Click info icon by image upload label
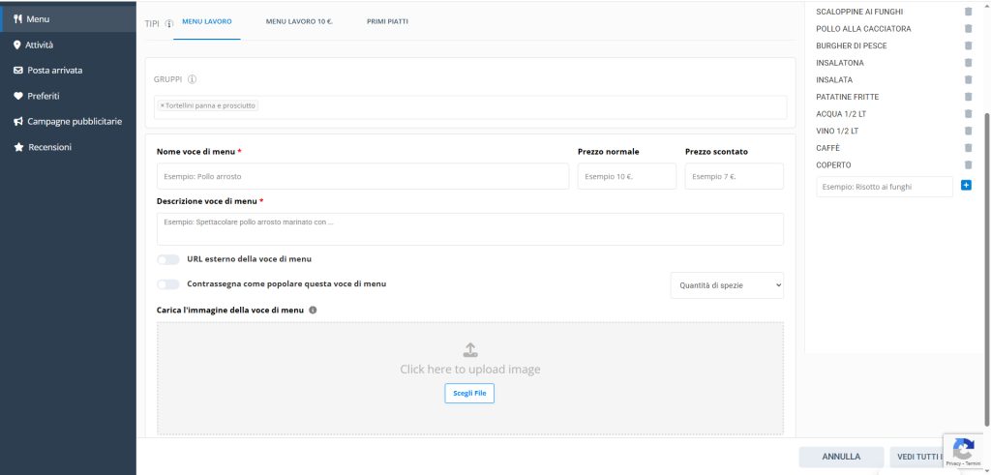This screenshot has width=991, height=475. click(313, 311)
